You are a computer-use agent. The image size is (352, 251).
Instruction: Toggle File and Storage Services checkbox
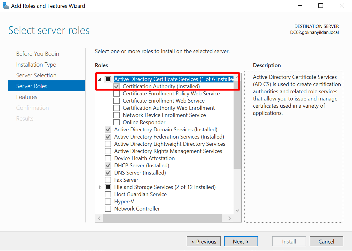(x=108, y=187)
